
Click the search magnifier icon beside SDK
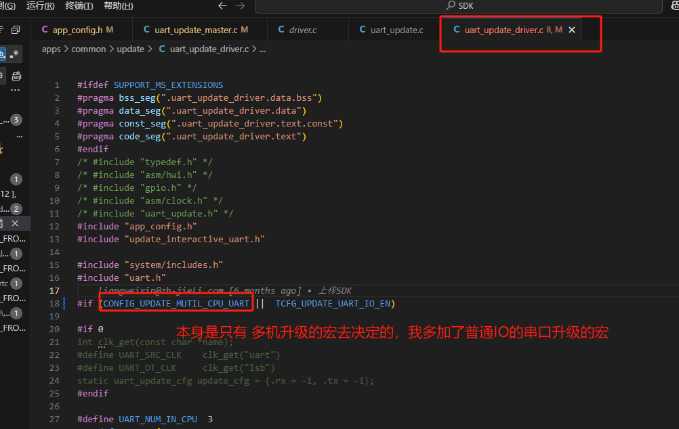pos(451,5)
